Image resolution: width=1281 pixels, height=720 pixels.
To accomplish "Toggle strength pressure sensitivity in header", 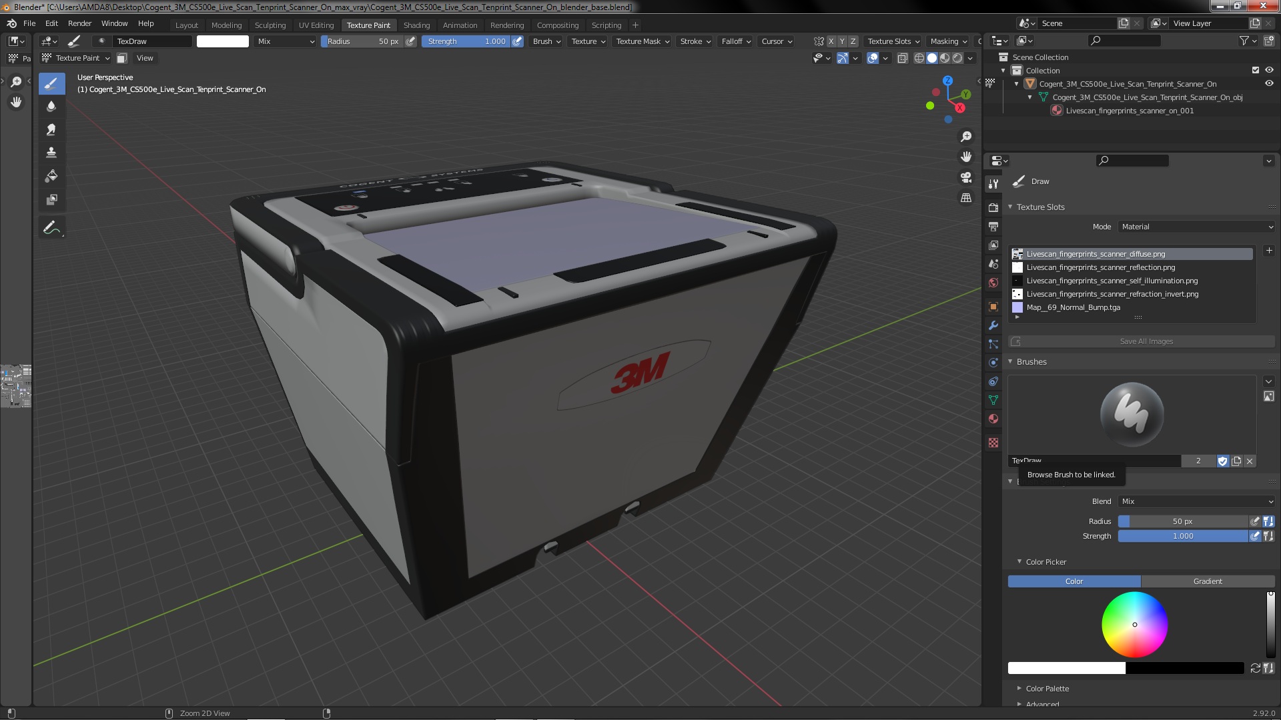I will click(x=517, y=41).
